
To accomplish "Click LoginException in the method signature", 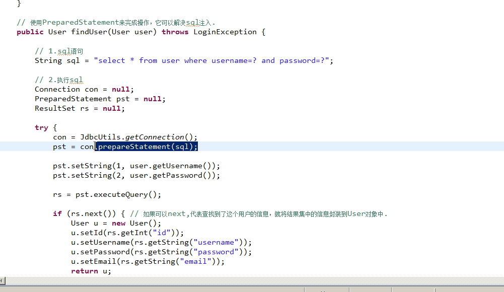I will click(225, 32).
